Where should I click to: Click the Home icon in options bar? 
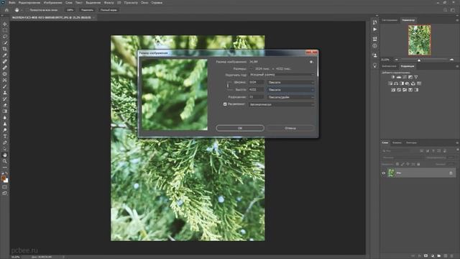(6, 10)
